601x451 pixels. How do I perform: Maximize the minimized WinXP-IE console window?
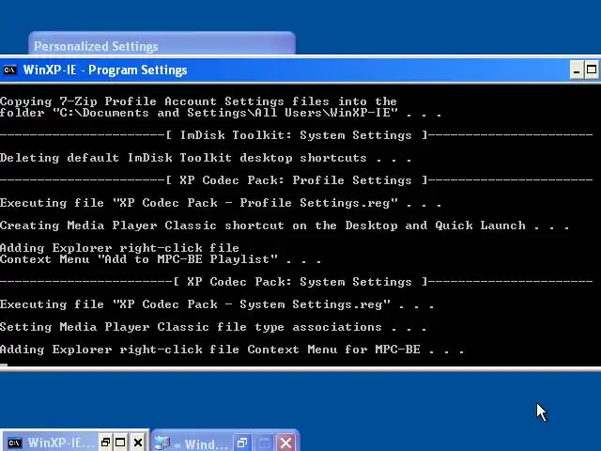[x=120, y=443]
